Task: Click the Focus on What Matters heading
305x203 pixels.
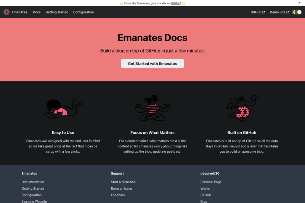Action: pyautogui.click(x=152, y=133)
